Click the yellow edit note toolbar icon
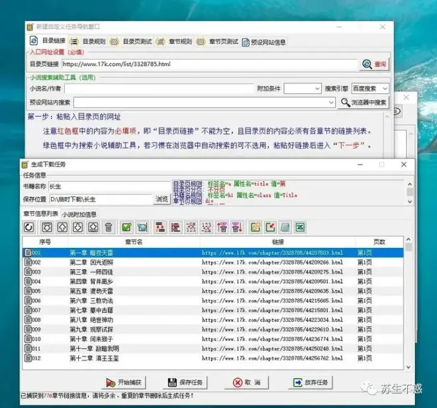437x408 pixels. click(x=254, y=227)
